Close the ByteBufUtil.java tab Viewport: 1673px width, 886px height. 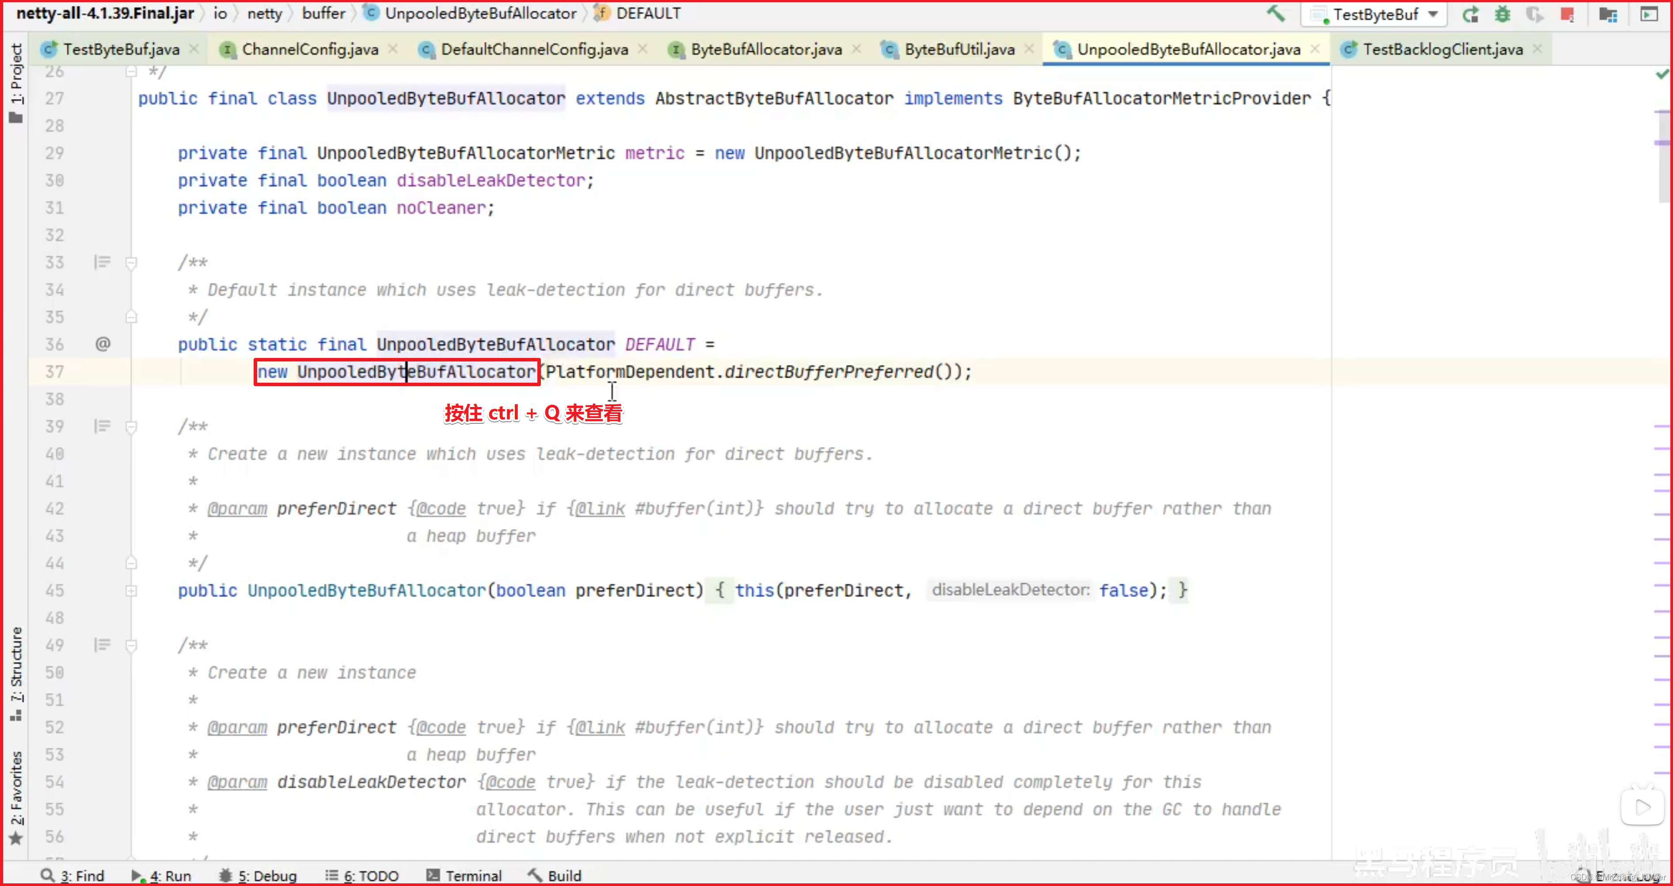(1030, 49)
